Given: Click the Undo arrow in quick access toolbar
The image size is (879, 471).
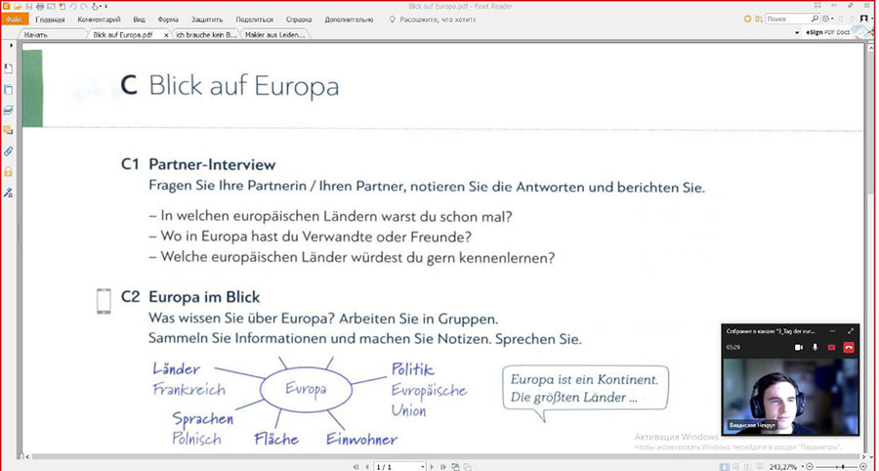Looking at the screenshot, I should 73,6.
